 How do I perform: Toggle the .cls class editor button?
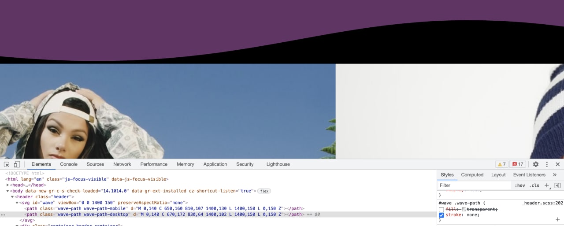(x=534, y=185)
